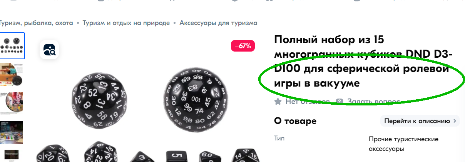Click the О товаре section heading
The height and width of the screenshot is (162, 465).
coord(295,121)
